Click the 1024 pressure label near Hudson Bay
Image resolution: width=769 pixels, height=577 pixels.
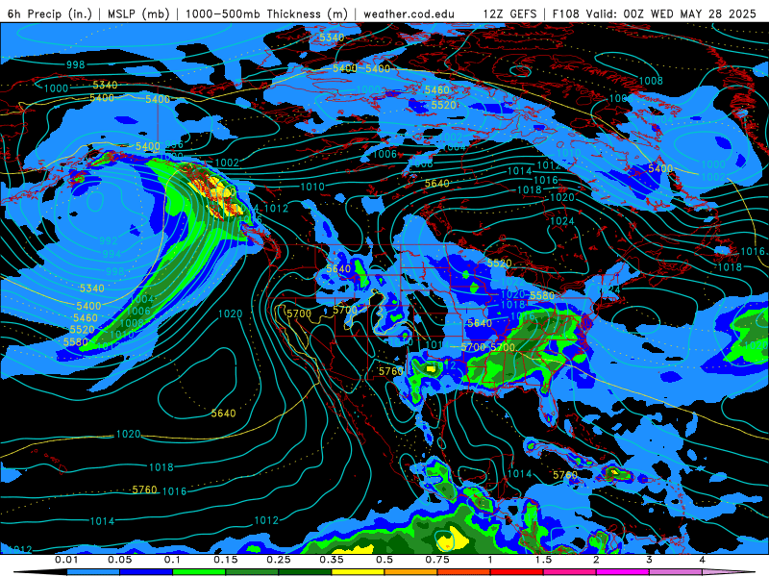(562, 221)
